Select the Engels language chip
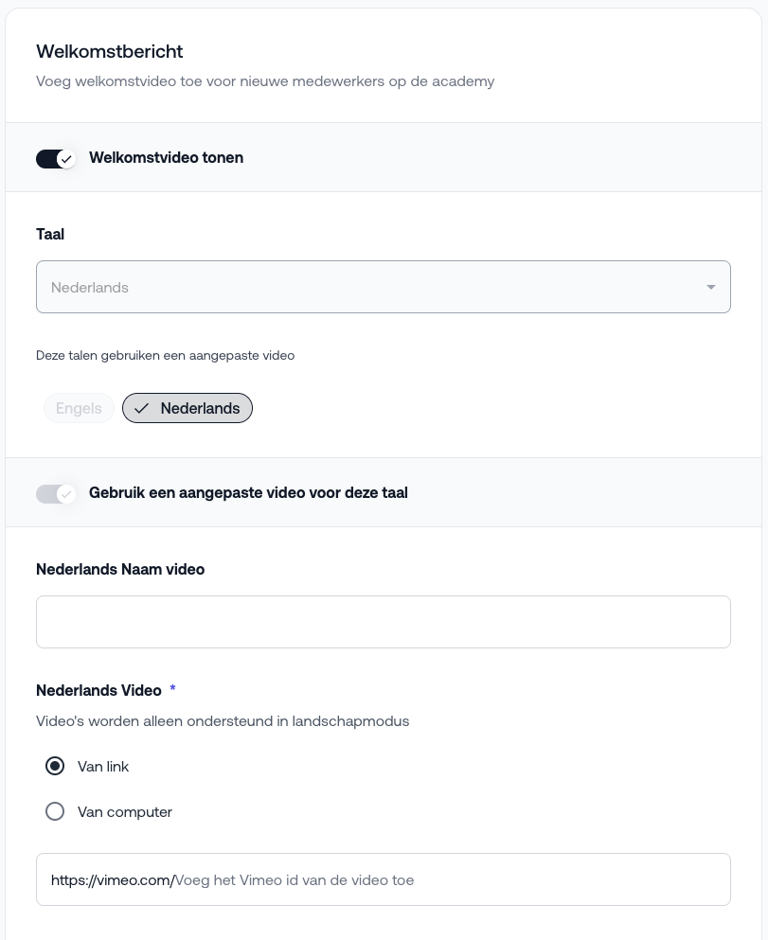Viewport: 768px width, 940px height. [x=79, y=408]
